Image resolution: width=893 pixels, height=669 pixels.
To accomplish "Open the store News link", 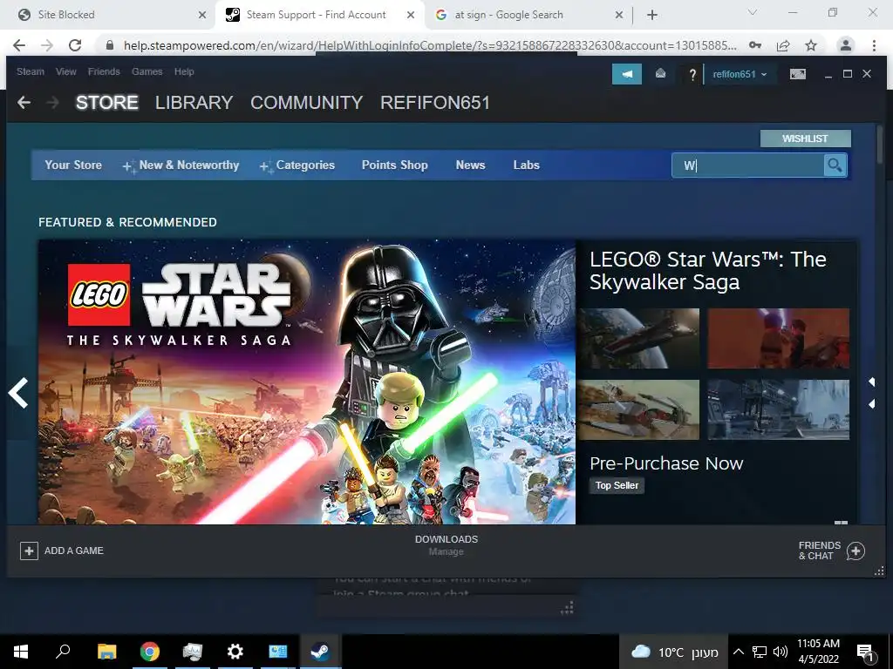I will pyautogui.click(x=470, y=165).
